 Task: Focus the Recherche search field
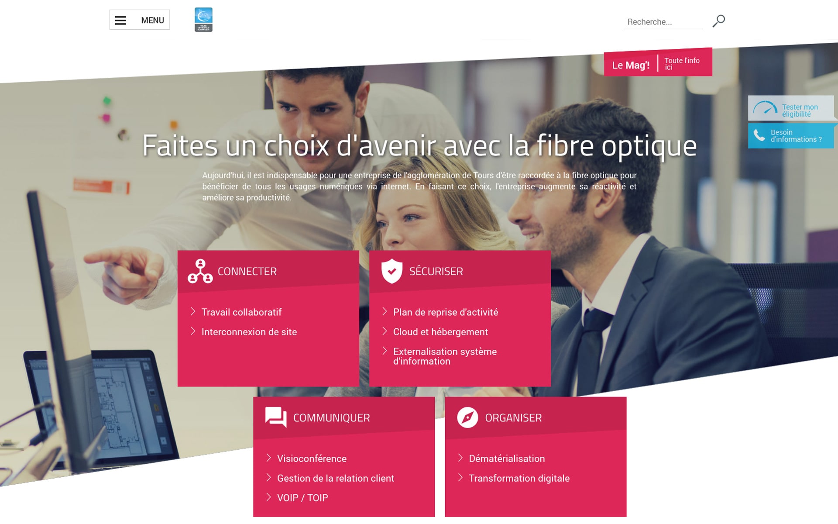pyautogui.click(x=663, y=22)
